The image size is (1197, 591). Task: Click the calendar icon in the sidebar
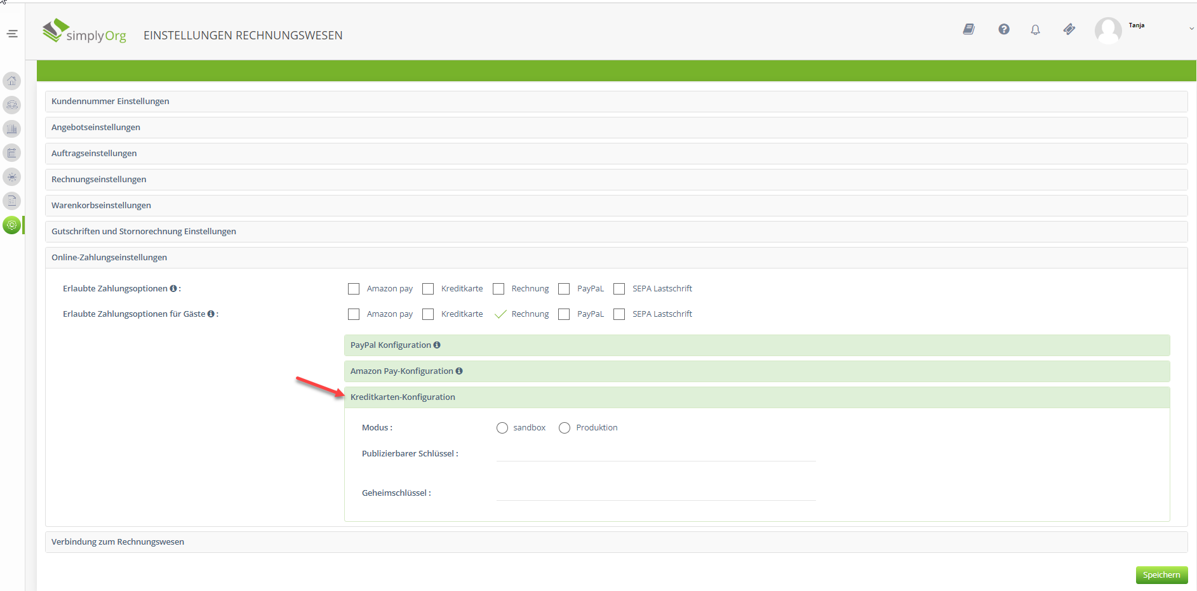pos(12,153)
